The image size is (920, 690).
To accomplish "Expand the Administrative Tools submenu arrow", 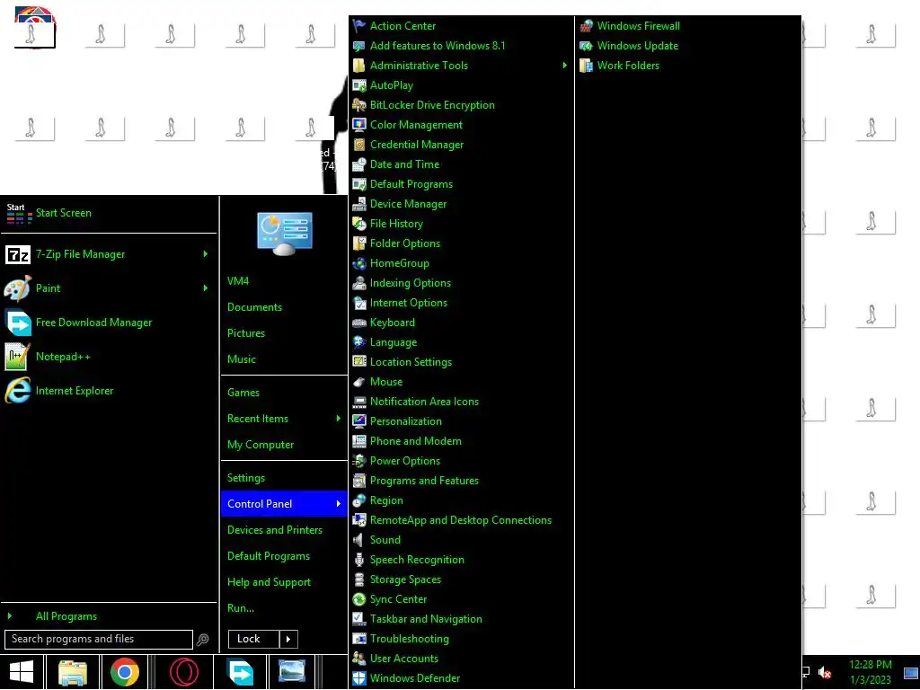I will (565, 65).
